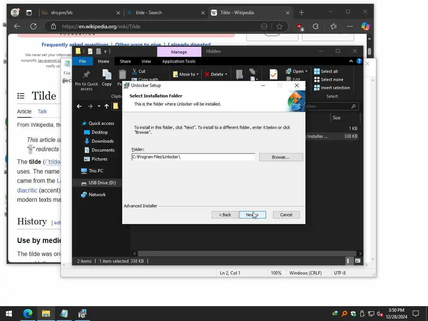Click the Manage contextual tab
428x321 pixels.
pyautogui.click(x=179, y=52)
